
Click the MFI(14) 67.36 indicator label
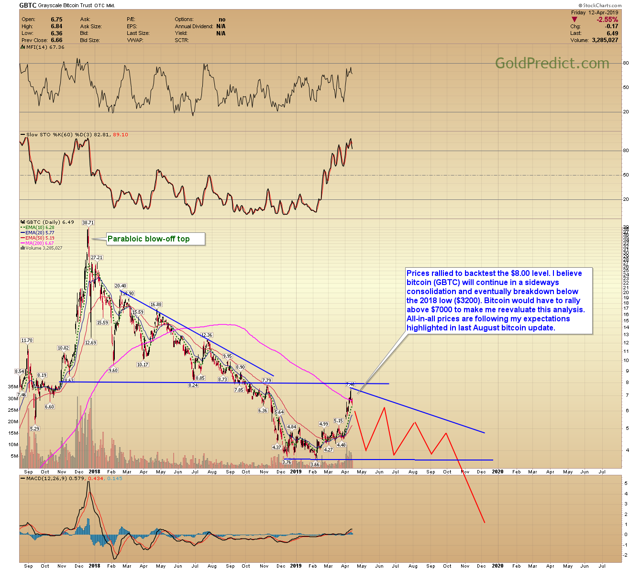tap(45, 47)
